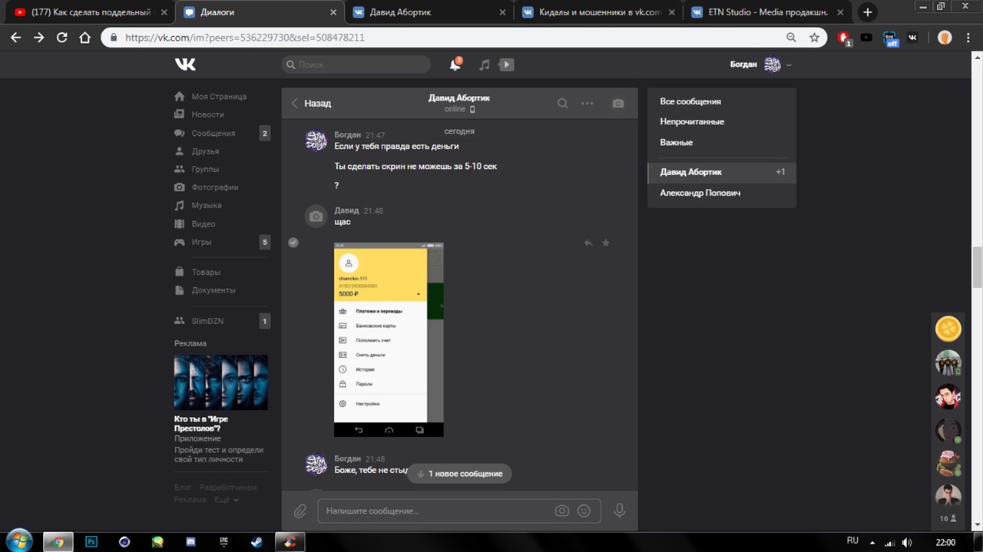This screenshot has width=983, height=552.
Task: Open Photoshop from the Windows taskbar
Action: coord(91,542)
